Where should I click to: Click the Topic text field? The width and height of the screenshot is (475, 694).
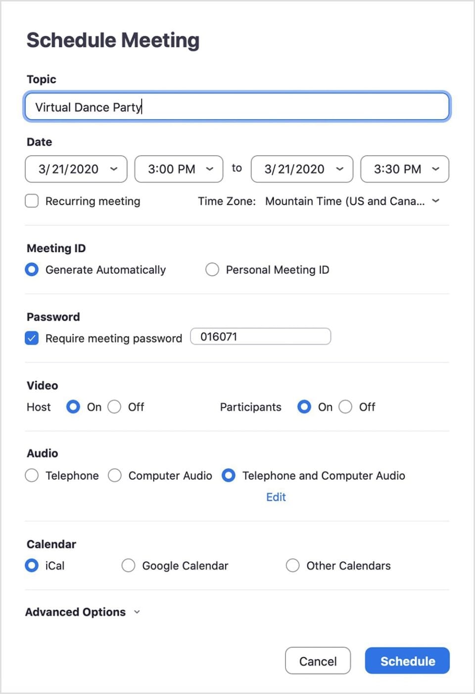237,107
